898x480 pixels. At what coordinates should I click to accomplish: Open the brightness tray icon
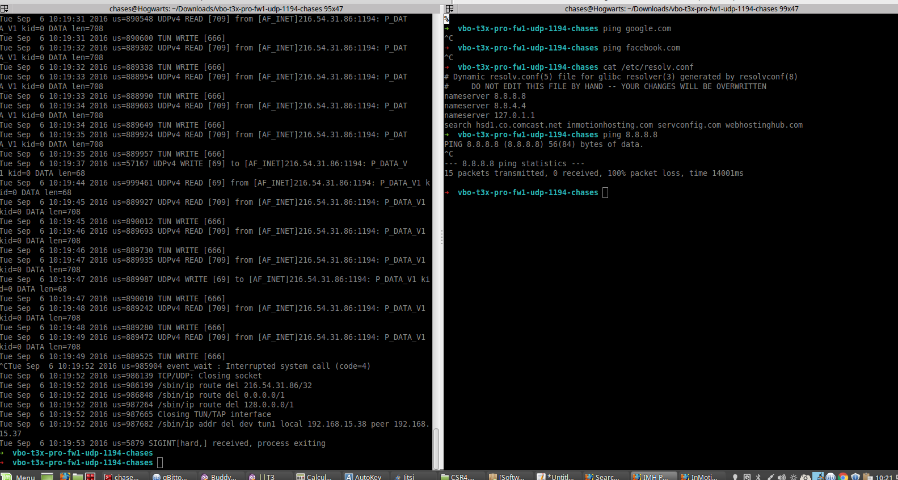pyautogui.click(x=794, y=477)
